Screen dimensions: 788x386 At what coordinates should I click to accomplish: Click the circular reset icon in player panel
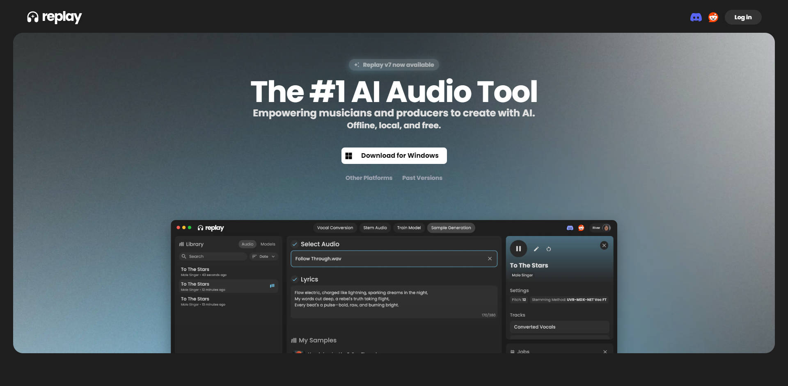point(549,249)
